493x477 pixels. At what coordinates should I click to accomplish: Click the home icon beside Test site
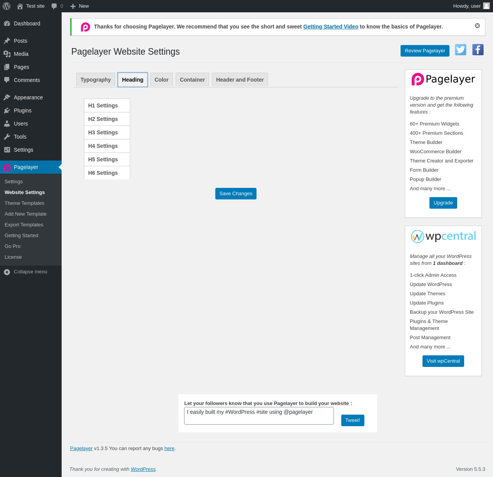point(20,6)
